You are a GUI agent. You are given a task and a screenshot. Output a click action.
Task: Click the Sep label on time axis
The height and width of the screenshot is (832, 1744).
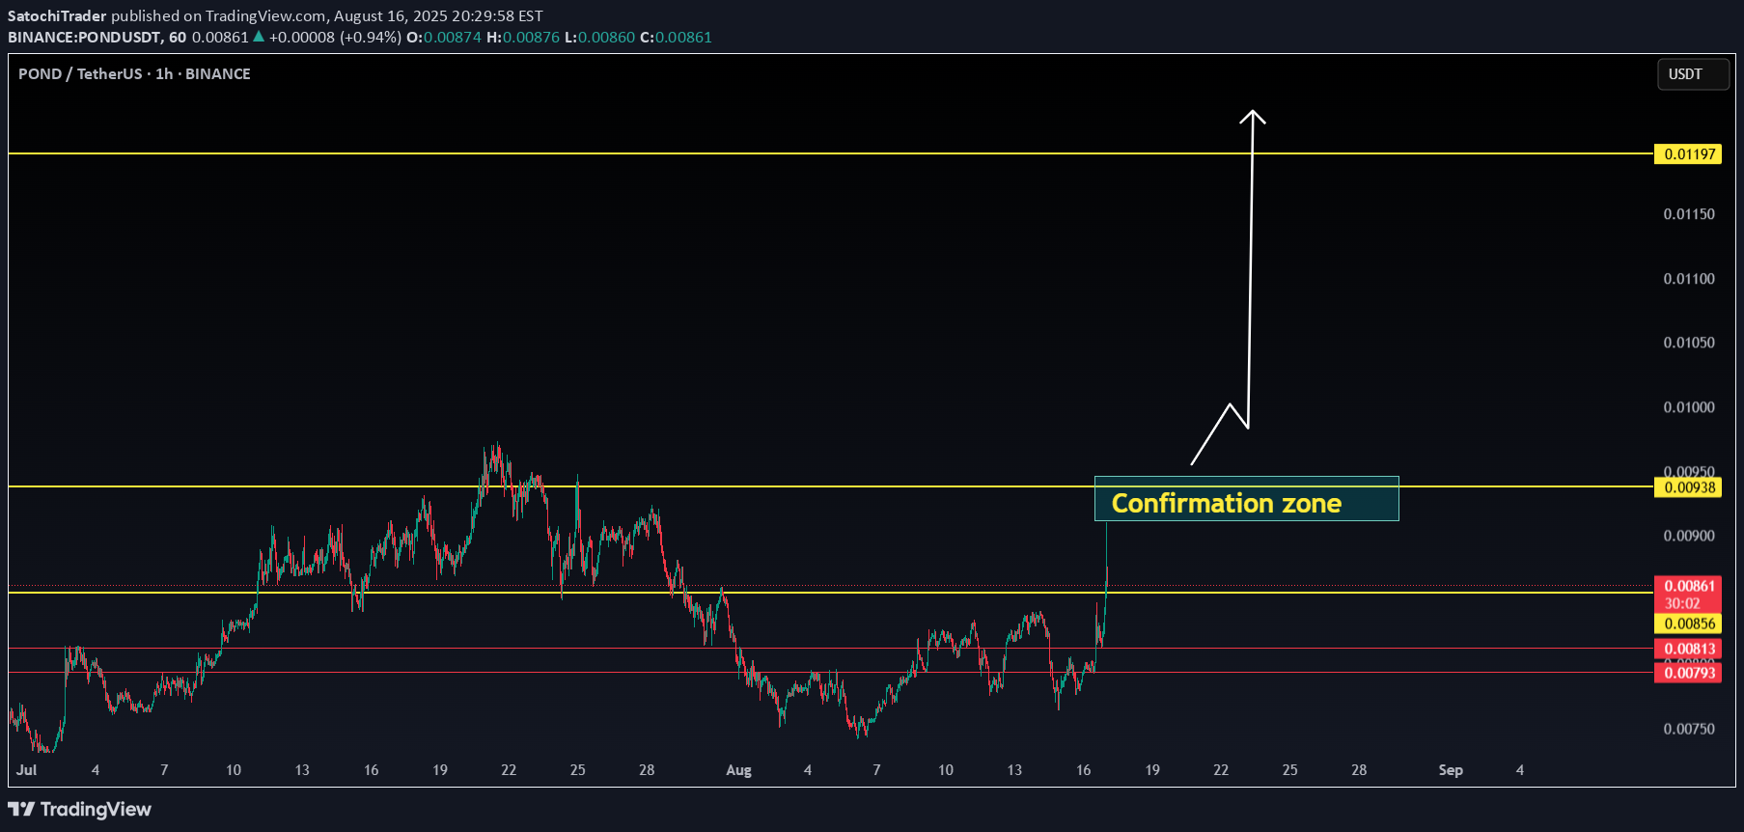(x=1451, y=770)
